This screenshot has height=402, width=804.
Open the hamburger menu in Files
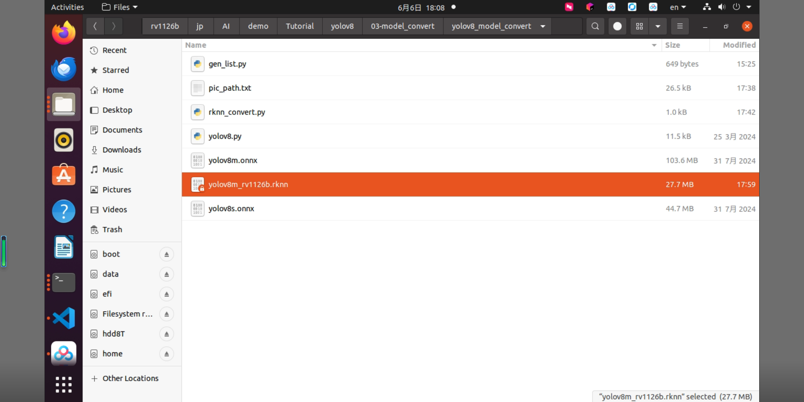click(680, 26)
